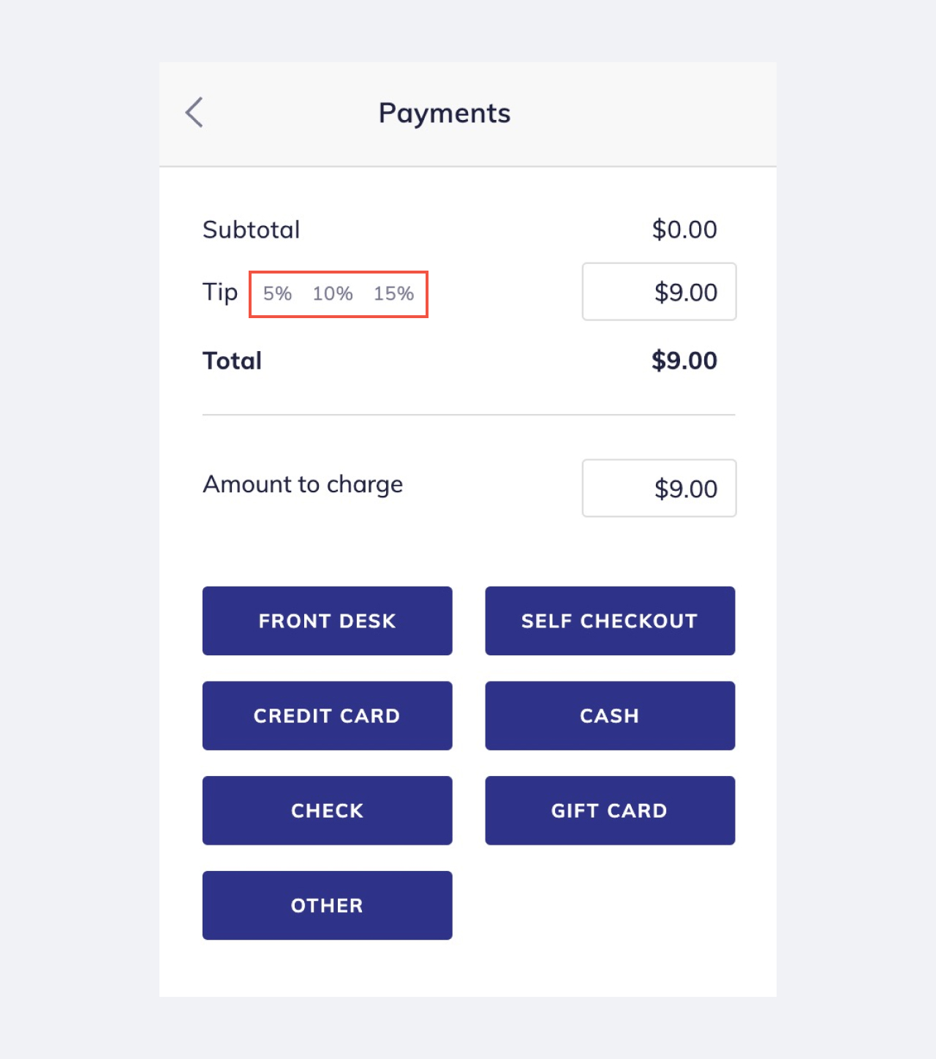Image resolution: width=936 pixels, height=1059 pixels.
Task: Select the 10% tip option
Action: click(x=333, y=293)
